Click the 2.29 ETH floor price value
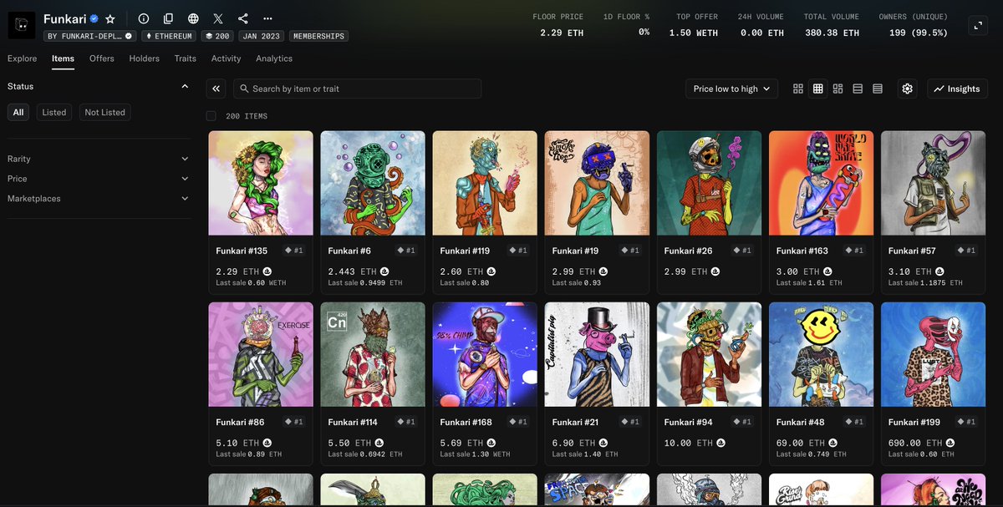The height and width of the screenshot is (507, 1003). click(x=561, y=33)
